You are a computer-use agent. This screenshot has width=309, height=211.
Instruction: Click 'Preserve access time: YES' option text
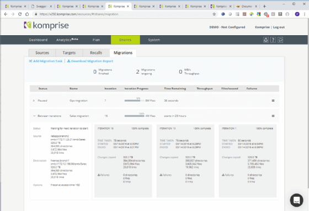[x=65, y=185]
